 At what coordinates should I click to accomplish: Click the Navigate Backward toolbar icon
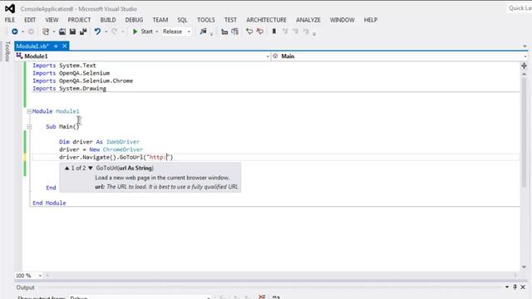point(15,32)
